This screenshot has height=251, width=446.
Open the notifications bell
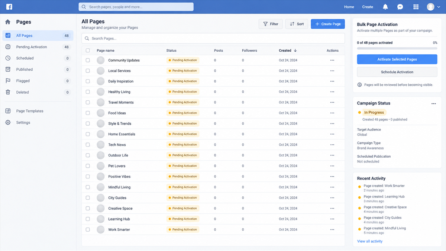(385, 7)
